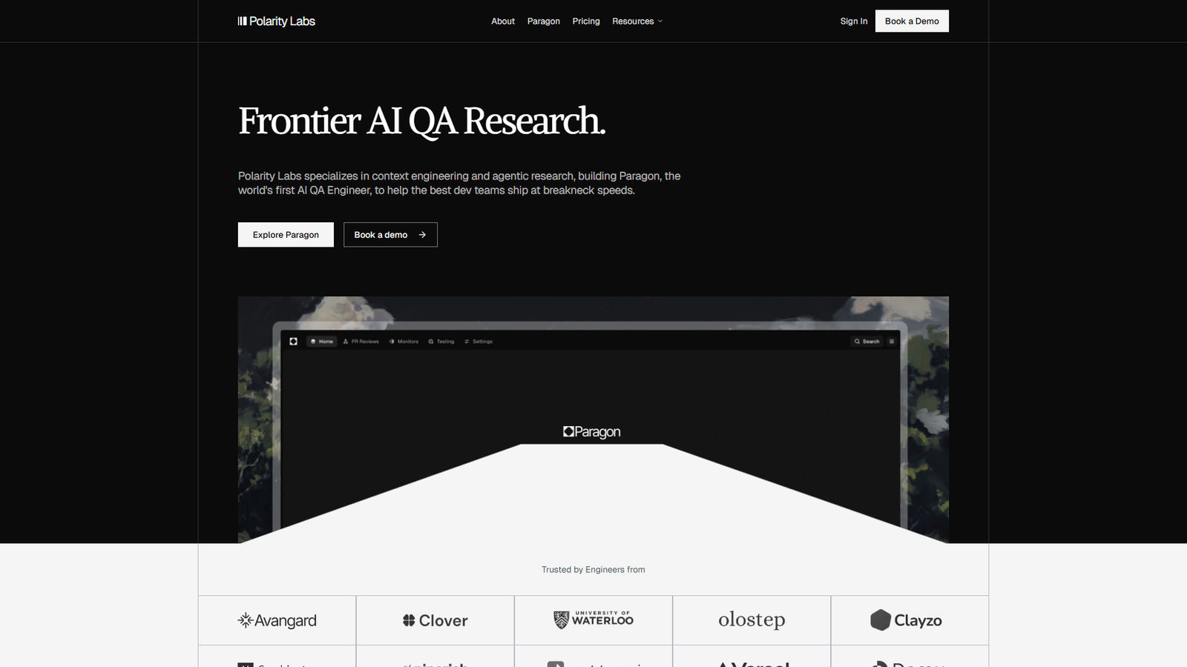This screenshot has width=1187, height=667.
Task: Select PR Reviews tab in the mockup
Action: tap(361, 342)
